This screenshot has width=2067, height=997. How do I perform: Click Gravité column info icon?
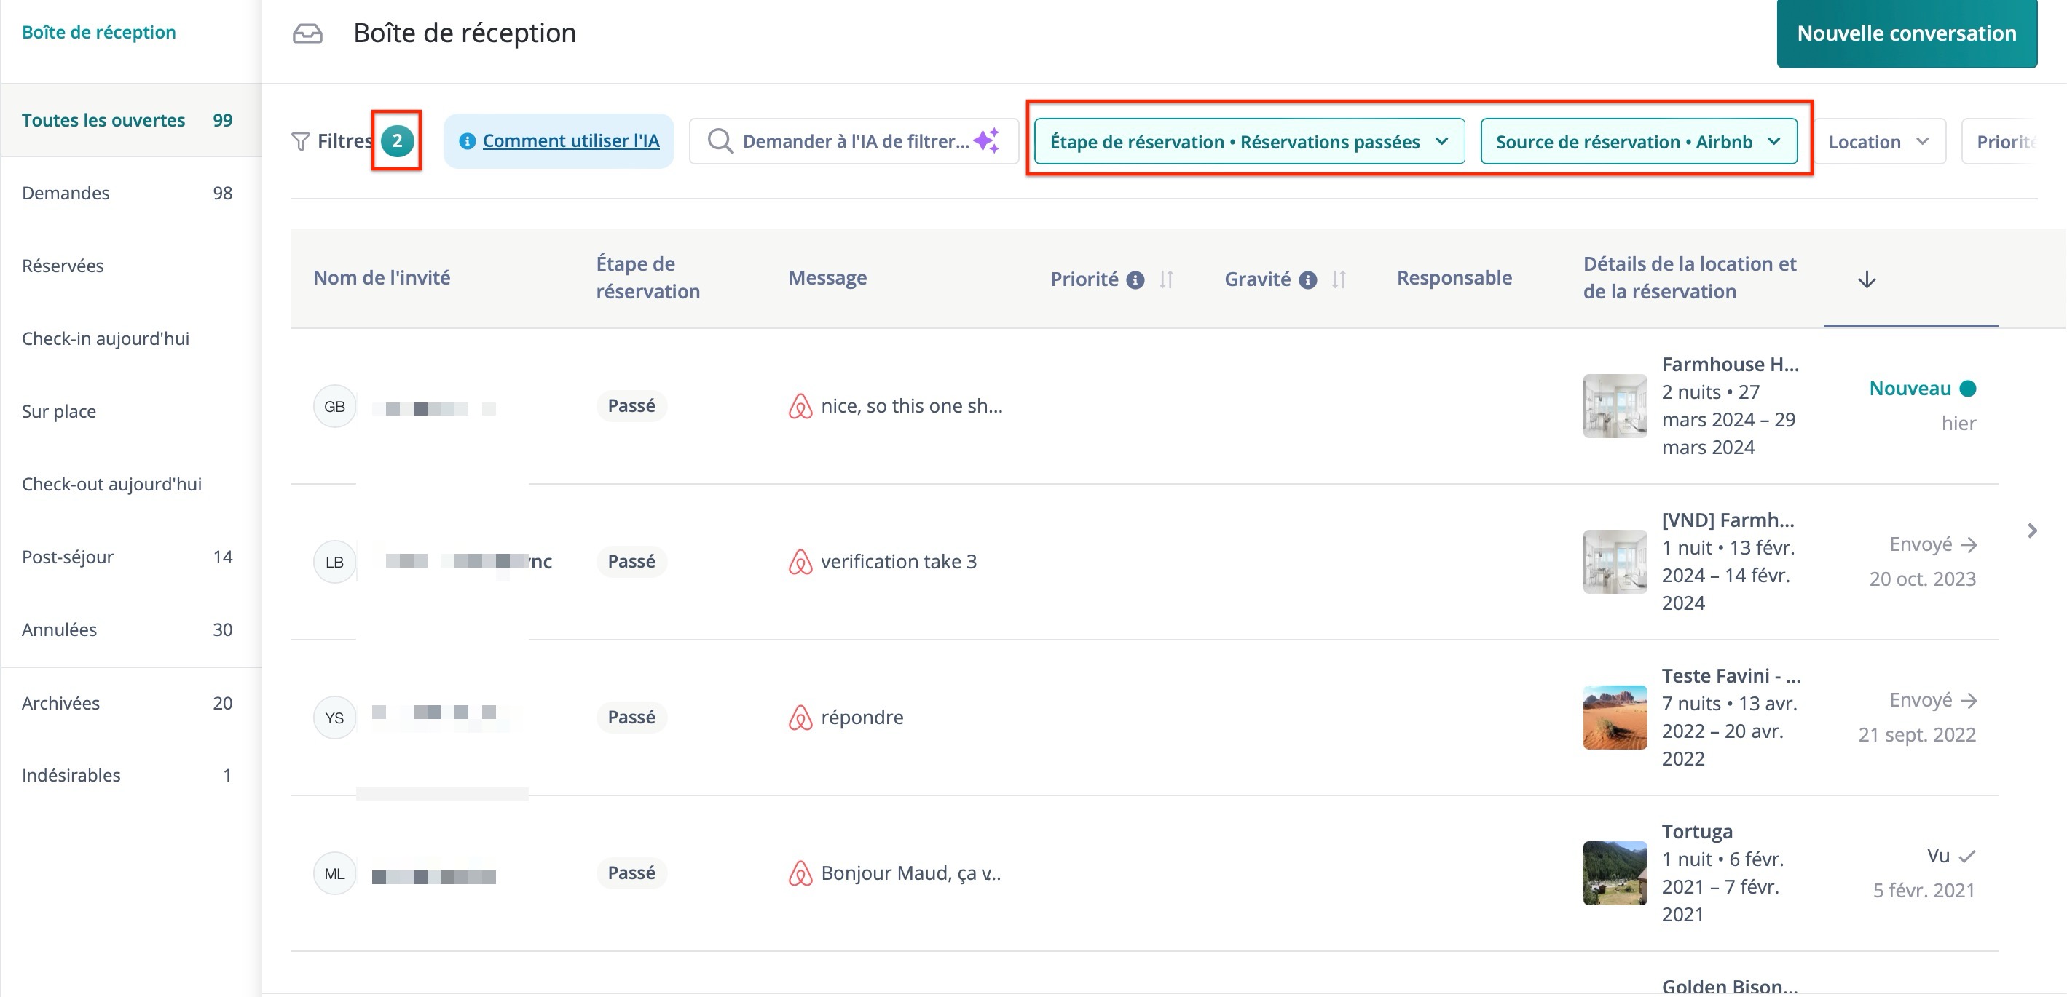tap(1307, 279)
